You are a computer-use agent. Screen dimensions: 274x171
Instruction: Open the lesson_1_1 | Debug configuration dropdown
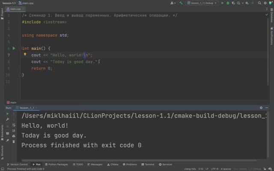click(x=202, y=3)
